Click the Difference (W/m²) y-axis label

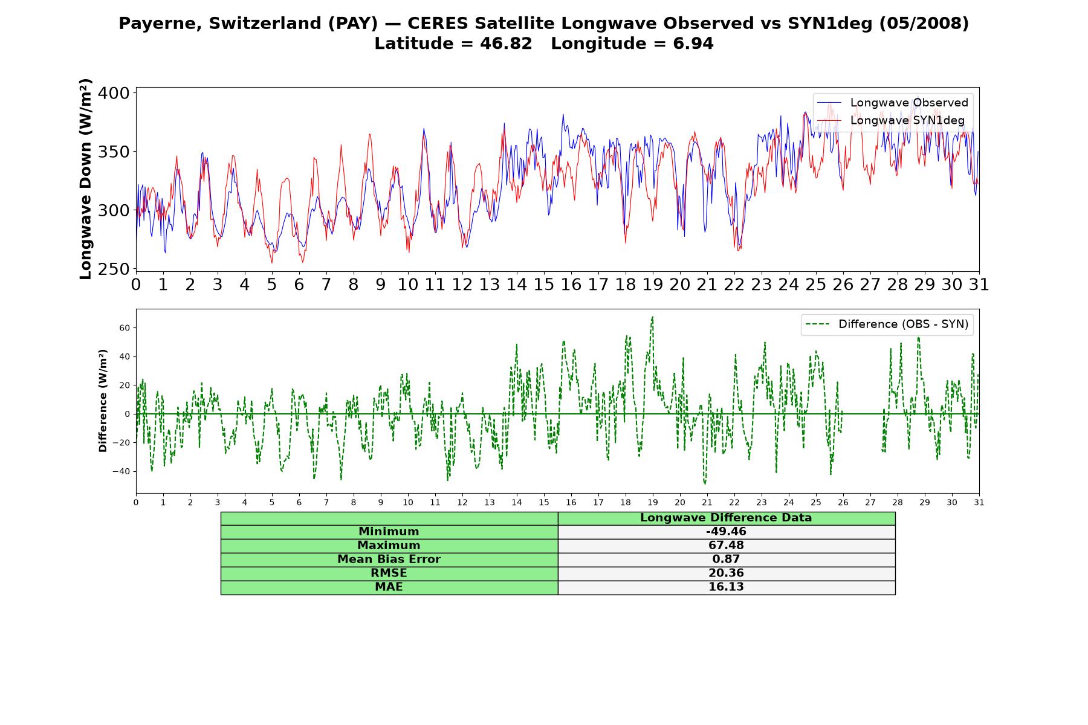[103, 401]
